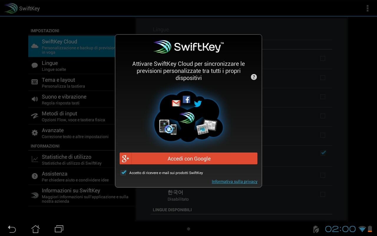Click the Lingue speech bubble icon

coord(35,65)
